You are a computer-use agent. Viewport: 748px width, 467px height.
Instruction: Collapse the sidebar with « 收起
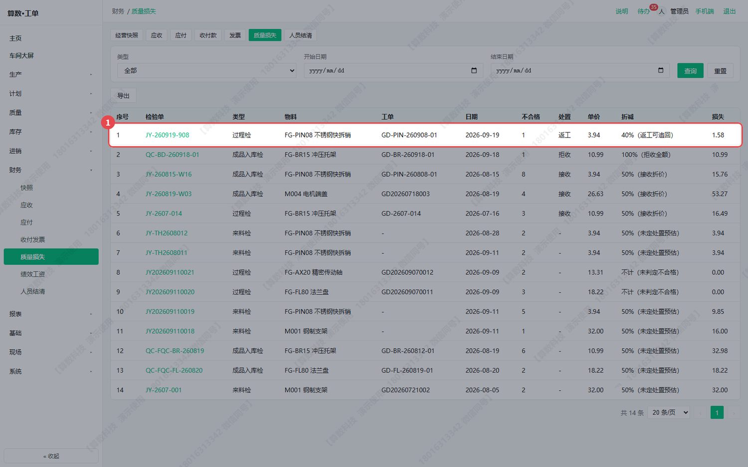point(51,456)
